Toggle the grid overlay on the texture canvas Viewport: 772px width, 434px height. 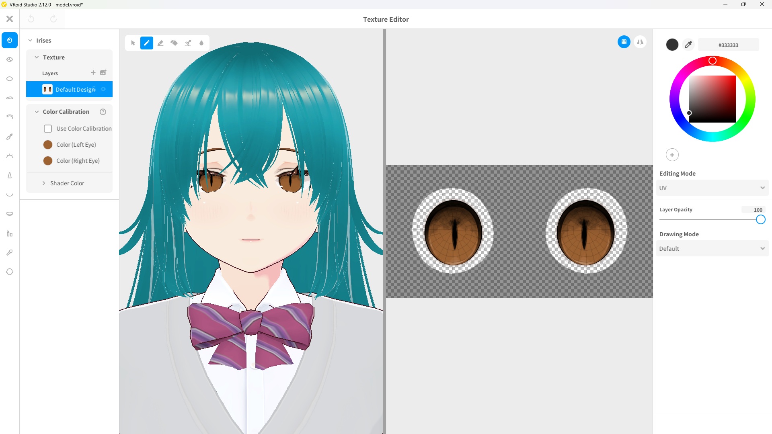[624, 42]
